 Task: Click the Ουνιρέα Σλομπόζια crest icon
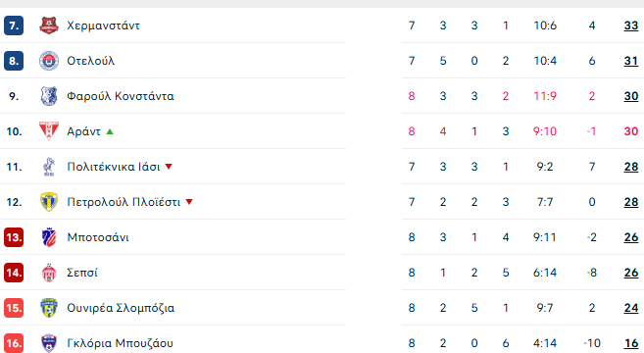(49, 308)
